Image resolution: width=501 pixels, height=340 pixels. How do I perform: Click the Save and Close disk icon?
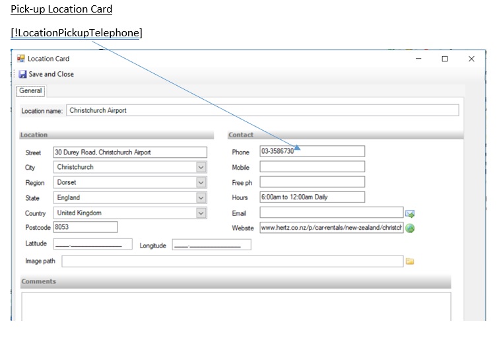pyautogui.click(x=22, y=74)
